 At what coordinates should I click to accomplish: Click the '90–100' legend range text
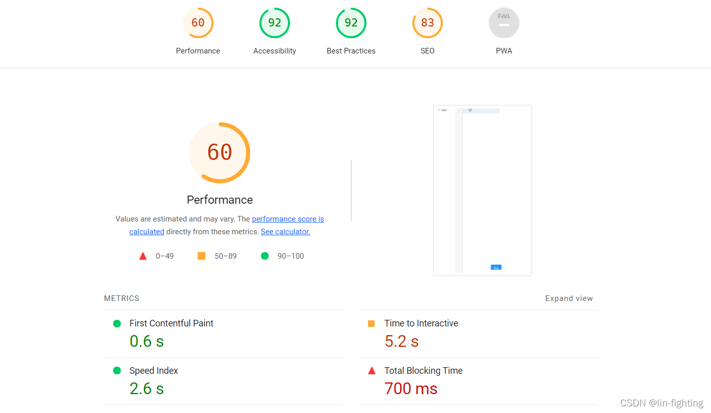[x=291, y=256]
